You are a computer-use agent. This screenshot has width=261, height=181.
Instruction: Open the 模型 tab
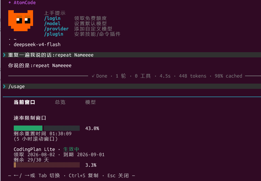coord(90,102)
